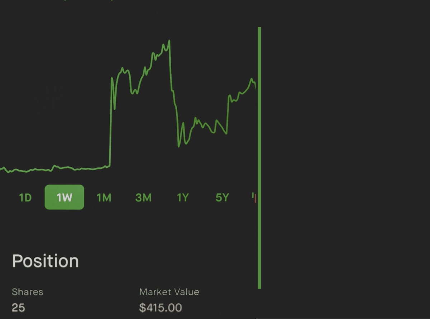Select the lowest dip after the drop
Image resolution: width=430 pixels, height=319 pixels.
[178, 147]
